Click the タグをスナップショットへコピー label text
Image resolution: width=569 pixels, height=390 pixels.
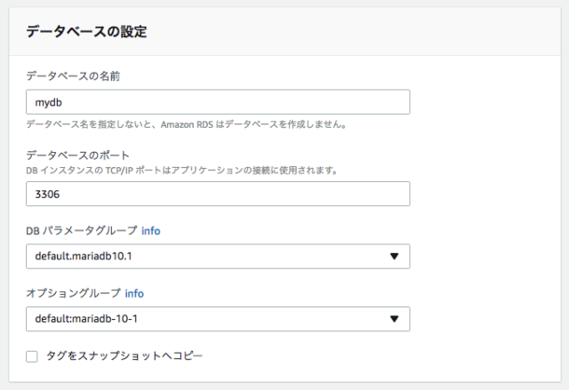(124, 356)
